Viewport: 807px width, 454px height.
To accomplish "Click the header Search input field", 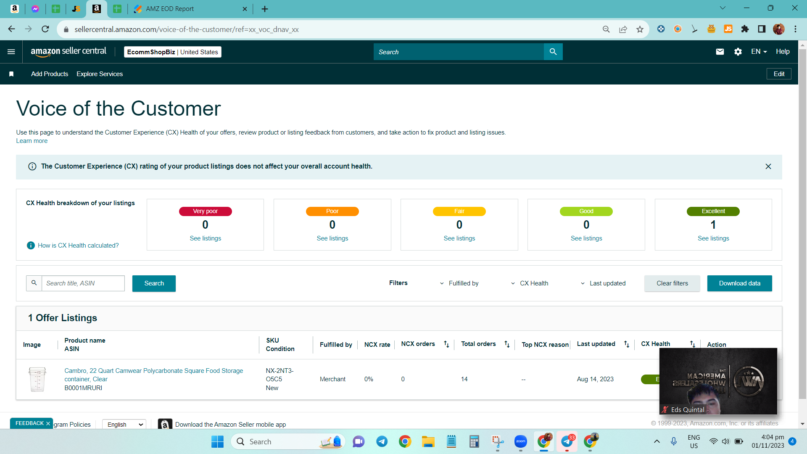I will [459, 52].
